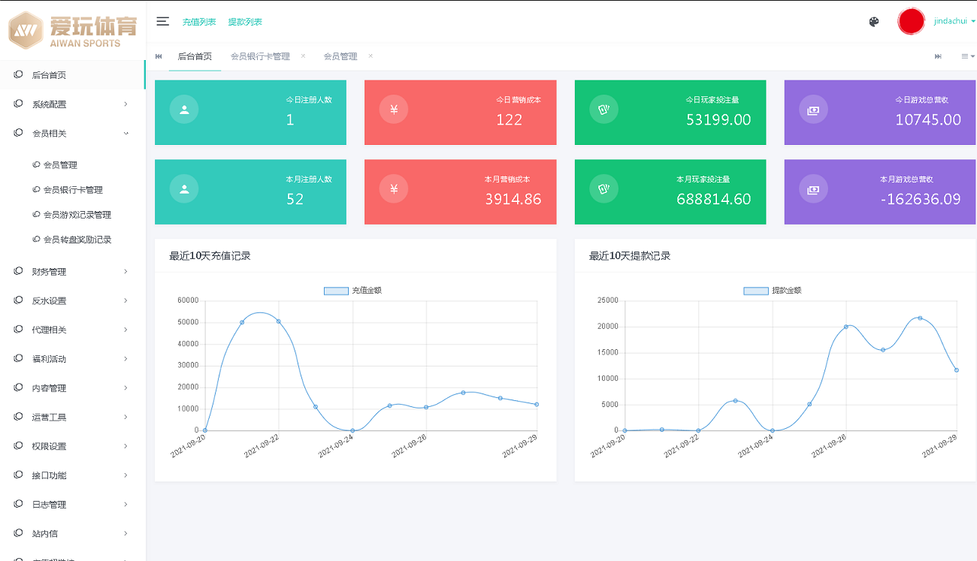Click the red user avatar
The height and width of the screenshot is (561, 977).
[911, 22]
